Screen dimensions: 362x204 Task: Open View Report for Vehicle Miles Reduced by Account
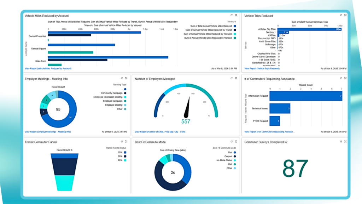click(48, 68)
